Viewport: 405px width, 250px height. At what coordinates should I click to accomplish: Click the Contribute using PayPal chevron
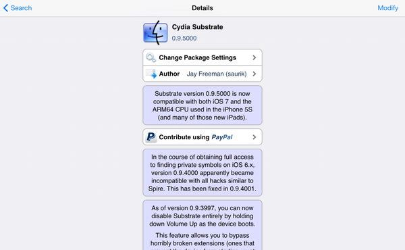click(254, 137)
